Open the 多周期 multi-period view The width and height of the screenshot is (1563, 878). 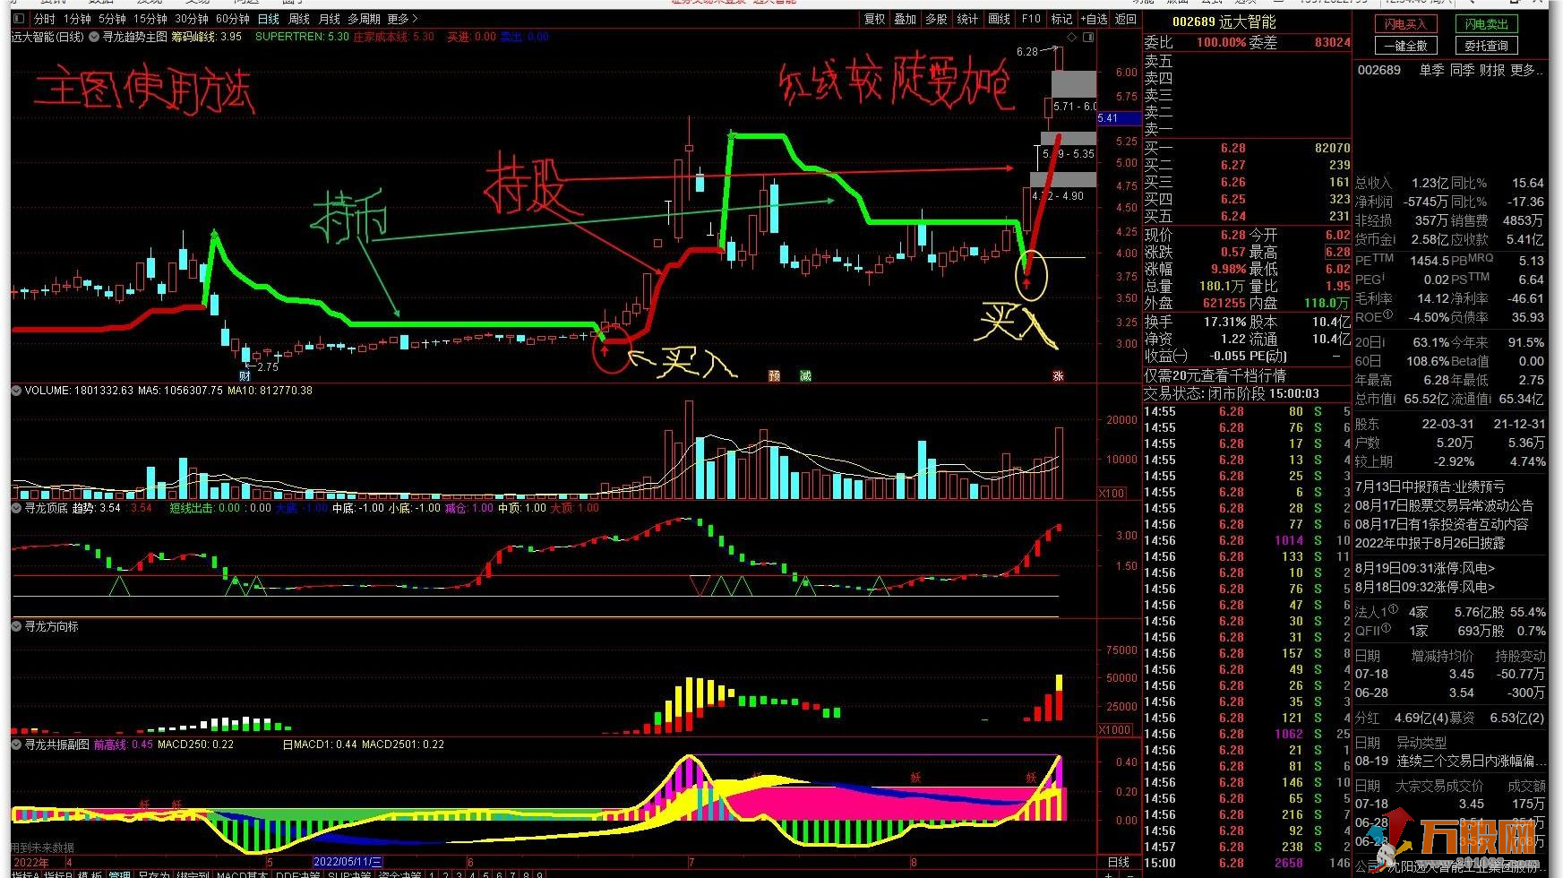tap(365, 19)
